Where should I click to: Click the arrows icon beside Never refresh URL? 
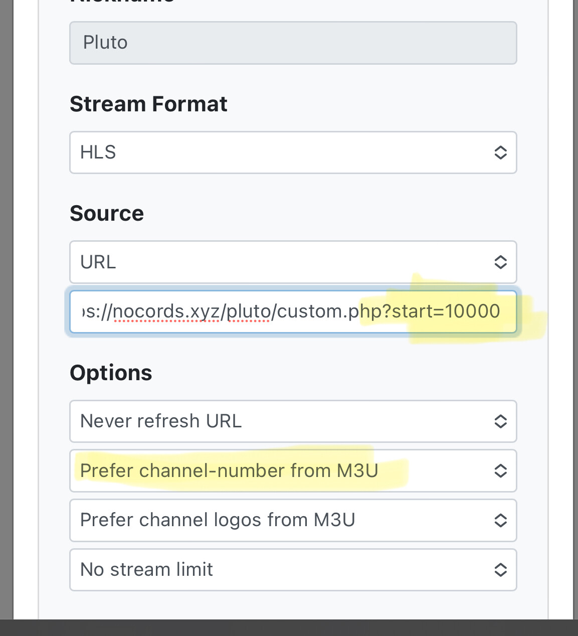tap(500, 421)
